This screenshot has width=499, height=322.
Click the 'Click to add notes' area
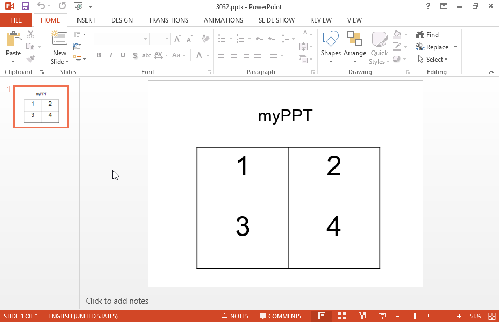(290, 301)
